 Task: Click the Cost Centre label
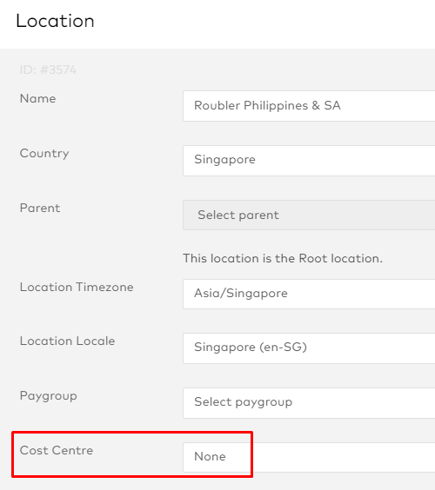coord(57,450)
